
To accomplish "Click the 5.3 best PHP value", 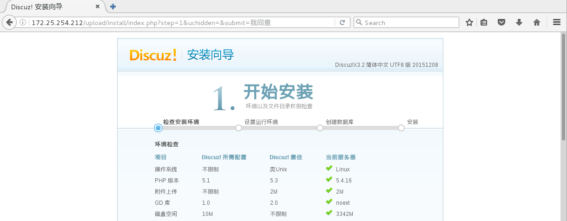I will point(273,180).
